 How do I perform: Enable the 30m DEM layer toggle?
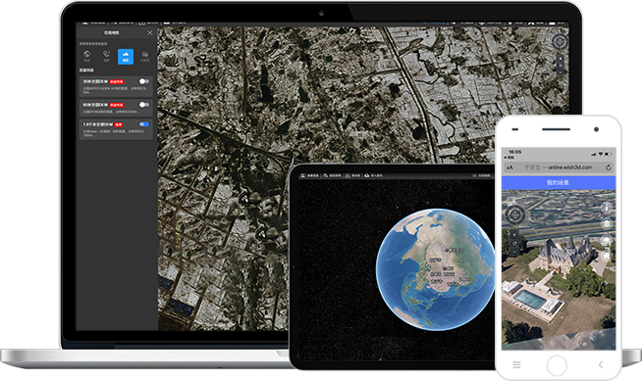coord(143,81)
